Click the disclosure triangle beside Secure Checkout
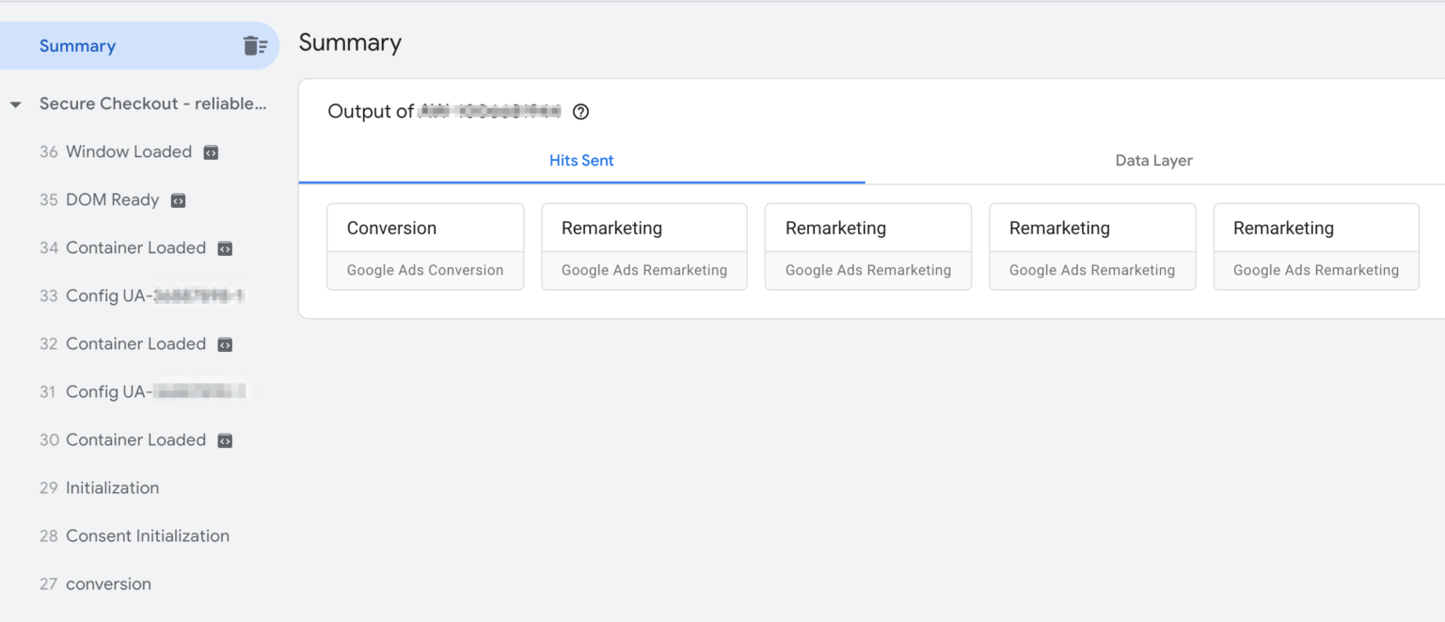The height and width of the screenshot is (622, 1445). [x=15, y=104]
